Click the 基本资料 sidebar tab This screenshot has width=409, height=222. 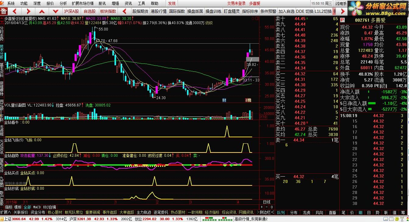[2, 70]
